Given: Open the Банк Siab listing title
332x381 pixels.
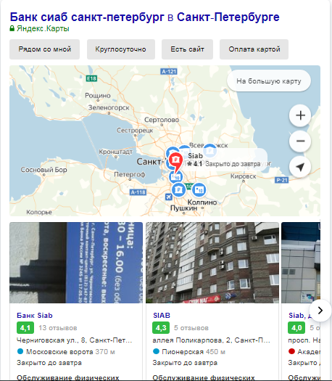Looking at the screenshot, I should [35, 316].
